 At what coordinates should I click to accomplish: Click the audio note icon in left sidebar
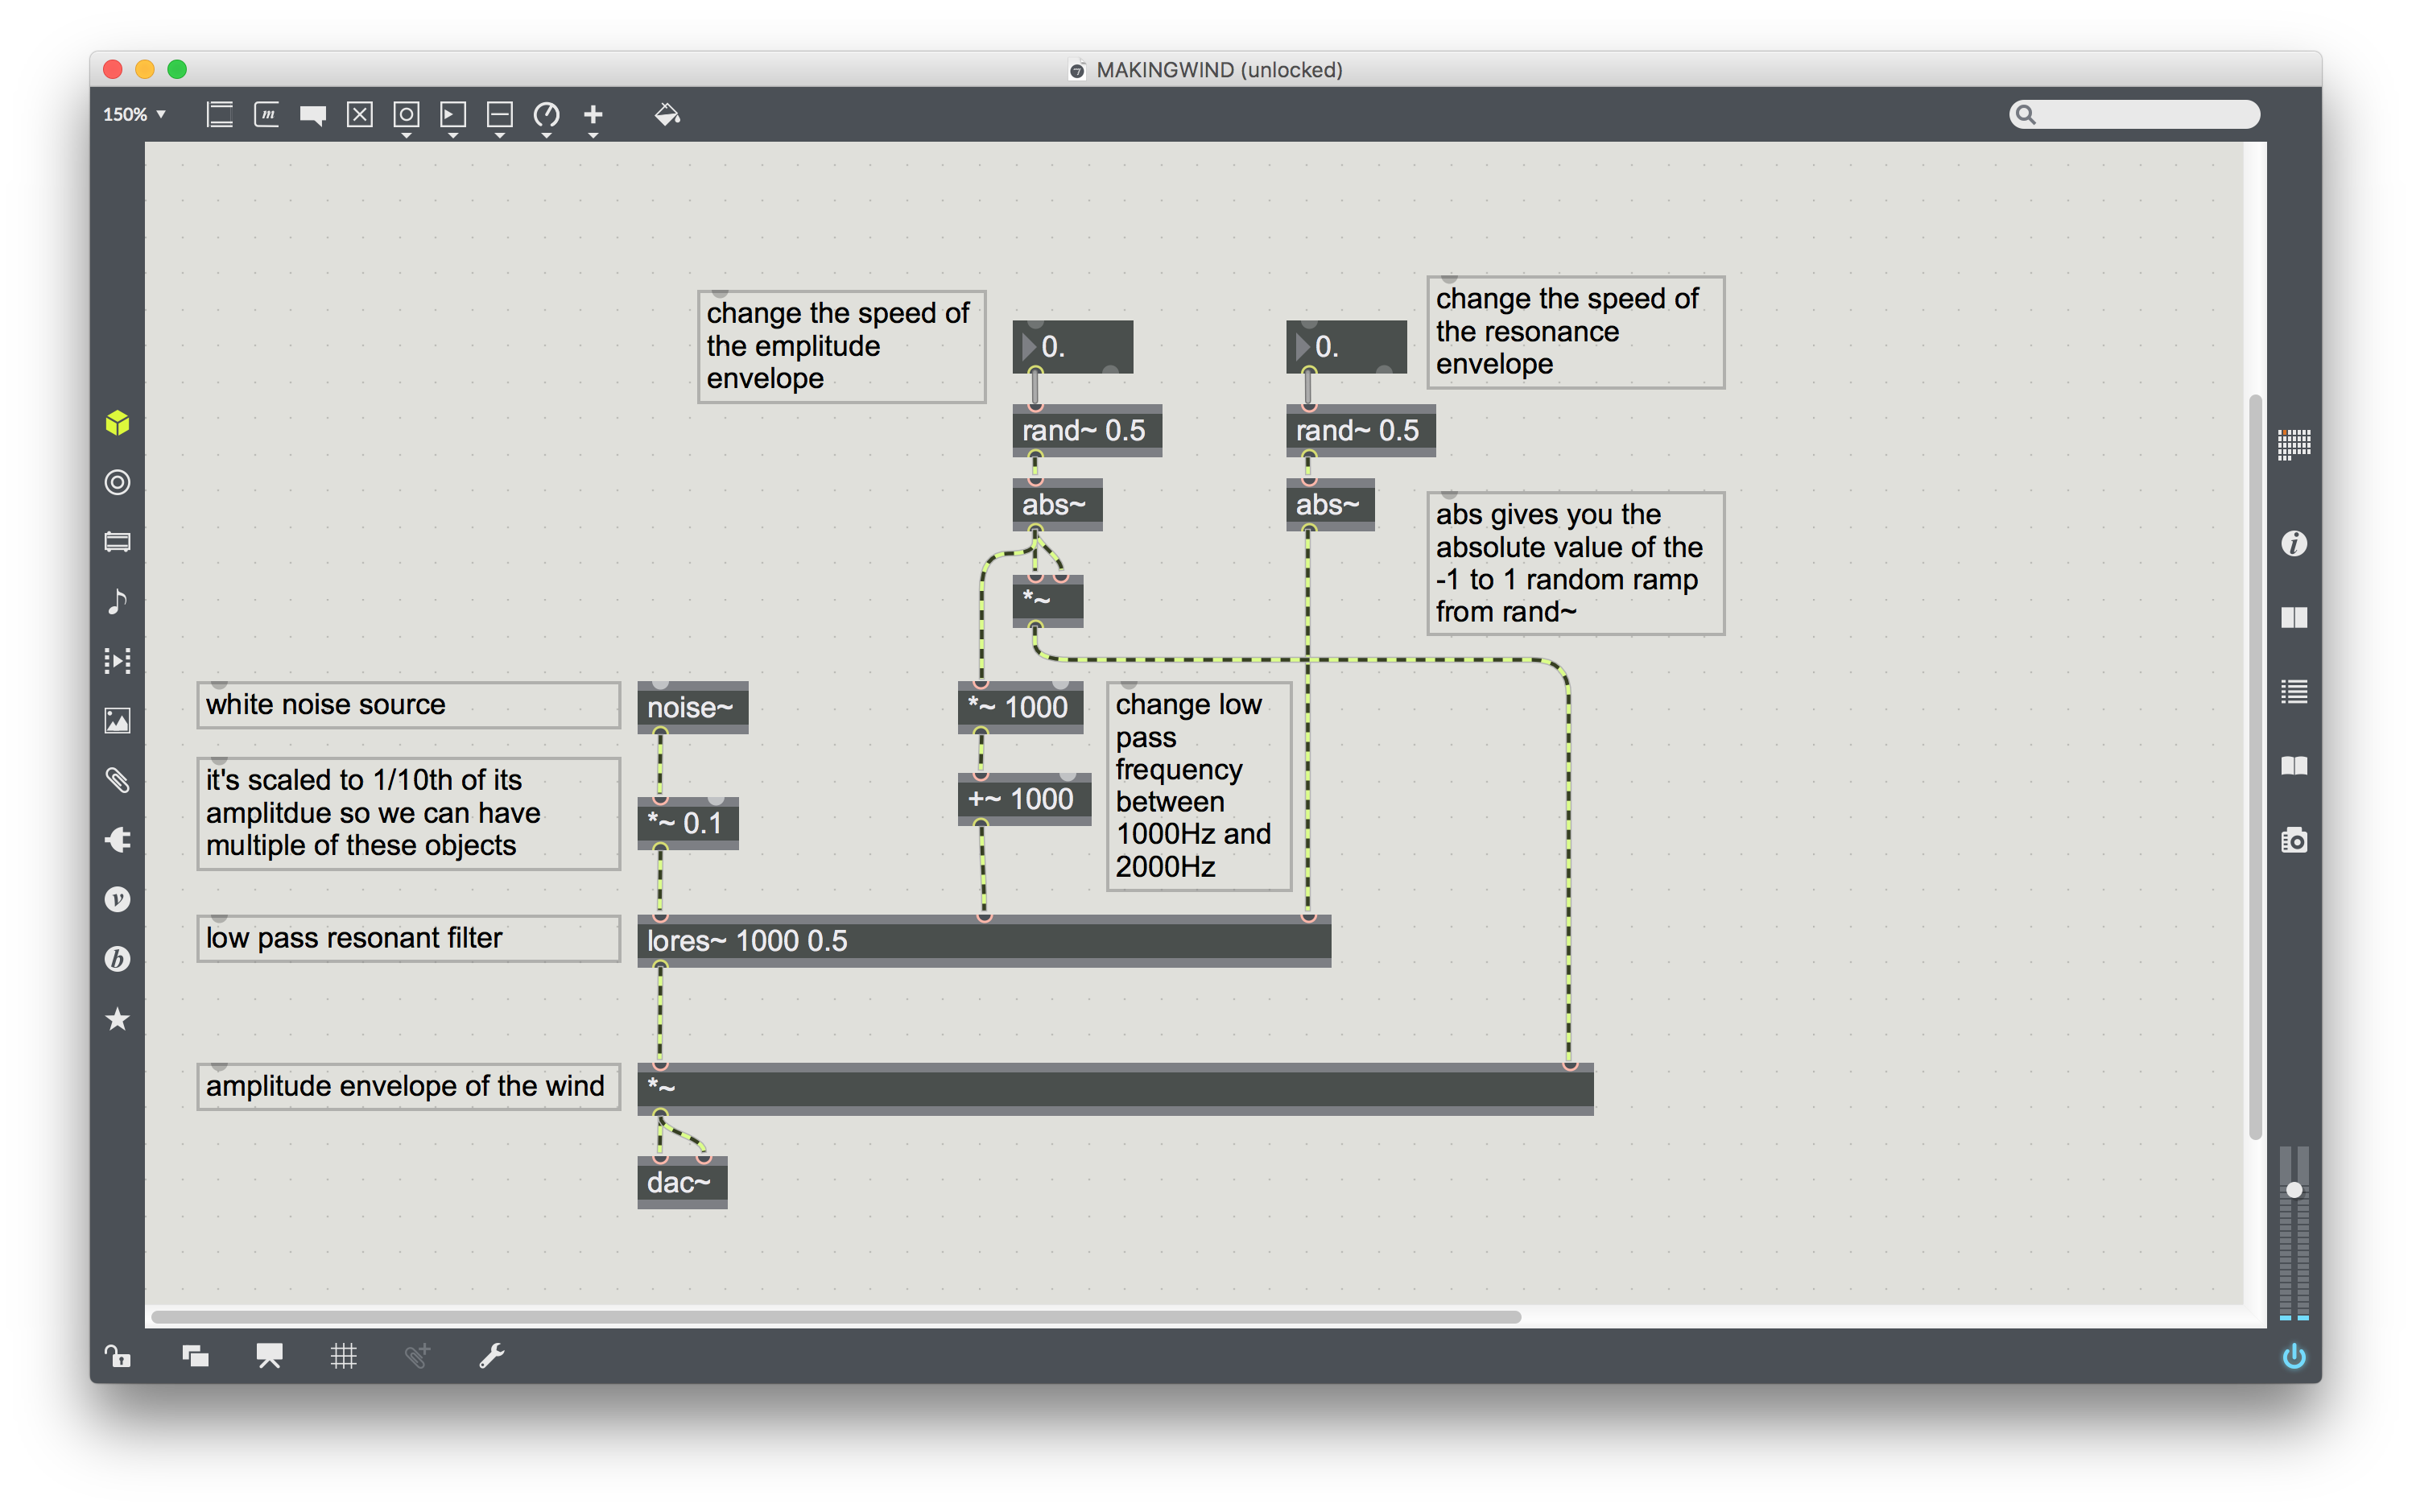tap(117, 601)
